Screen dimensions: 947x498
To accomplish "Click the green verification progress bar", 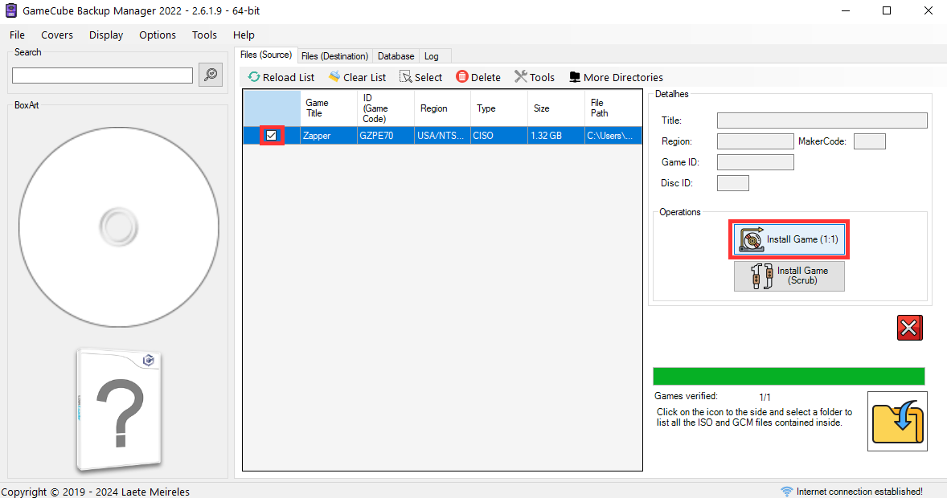I will coord(788,376).
